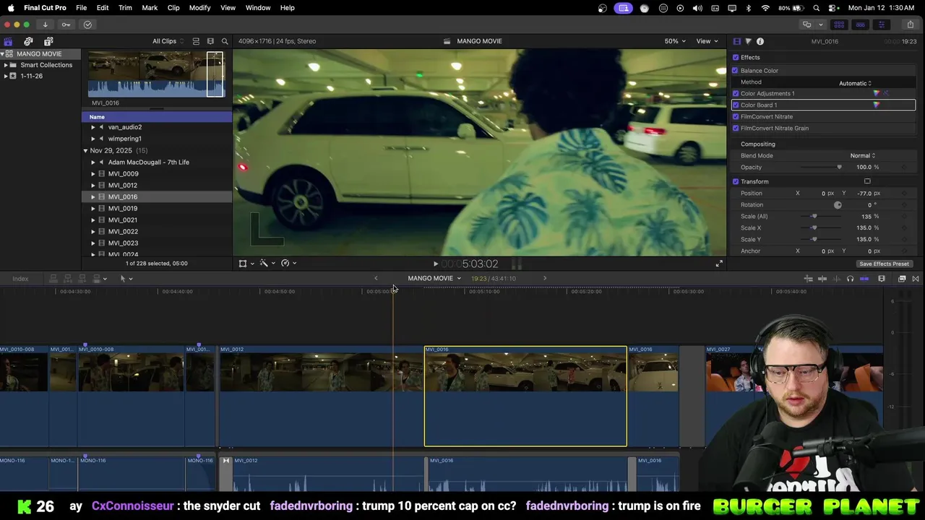Open the All Clips filter dropdown

(167, 41)
